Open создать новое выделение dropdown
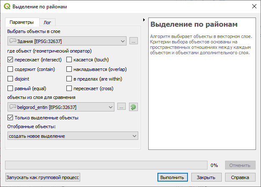 click(x=73, y=136)
